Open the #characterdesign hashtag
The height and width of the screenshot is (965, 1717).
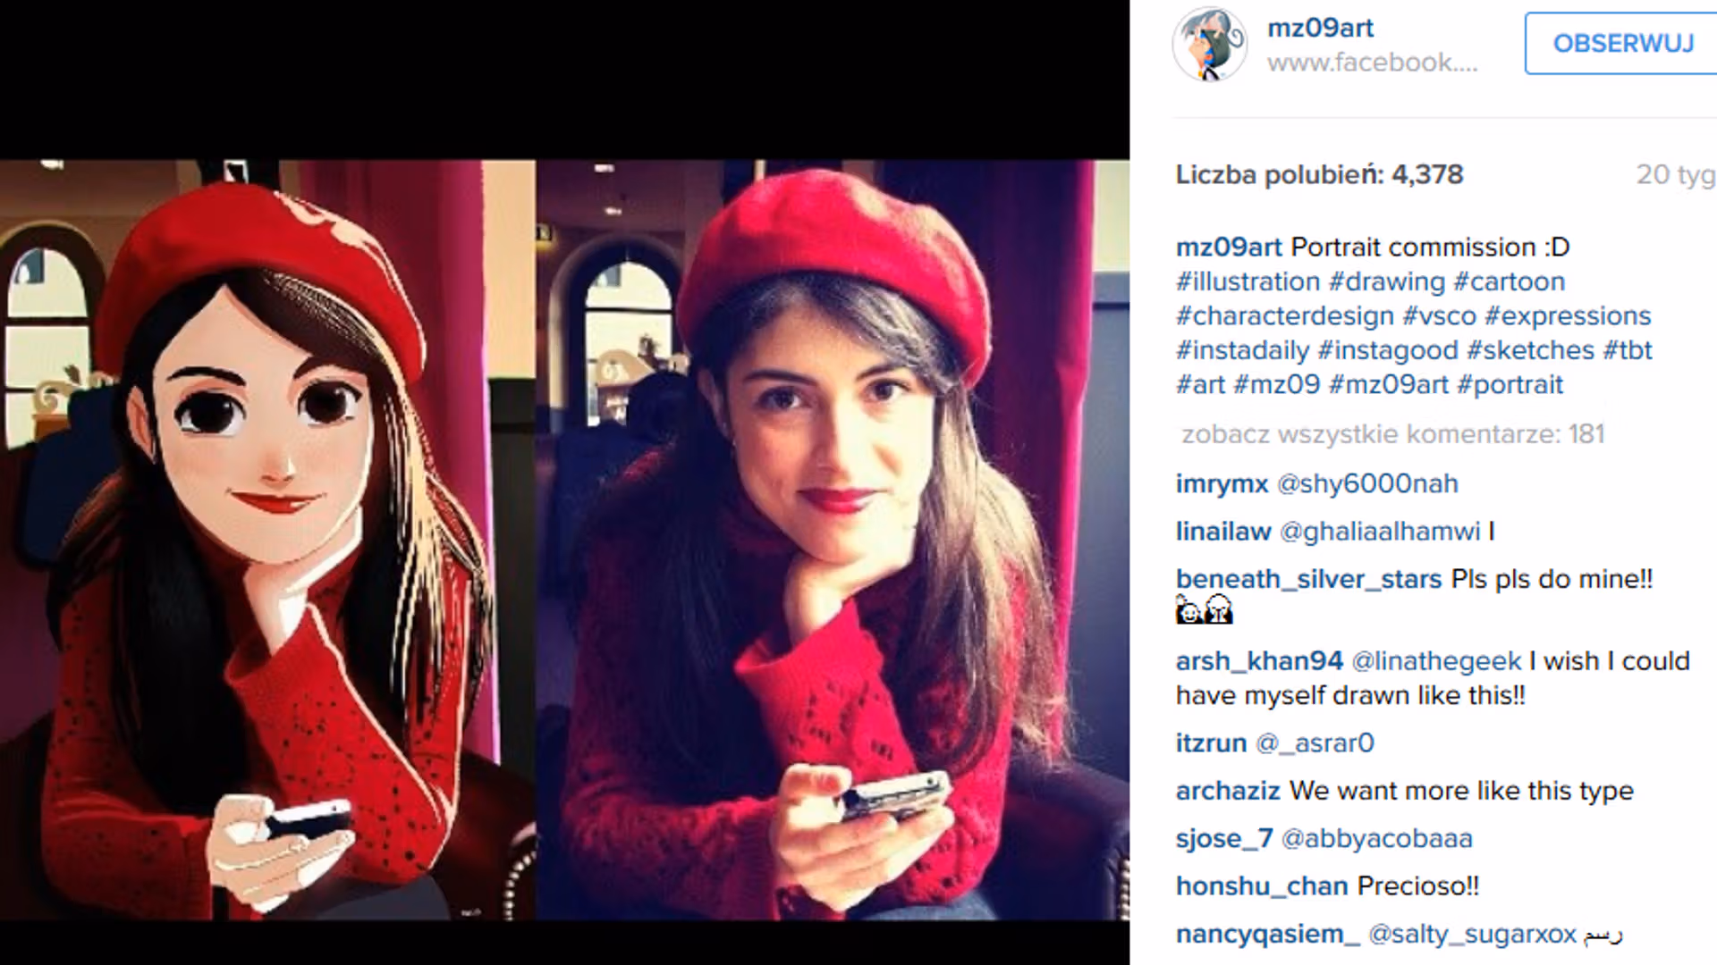pyautogui.click(x=1285, y=315)
